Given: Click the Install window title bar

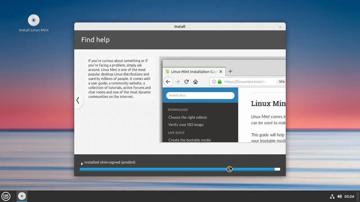Looking at the screenshot, I should point(180,26).
